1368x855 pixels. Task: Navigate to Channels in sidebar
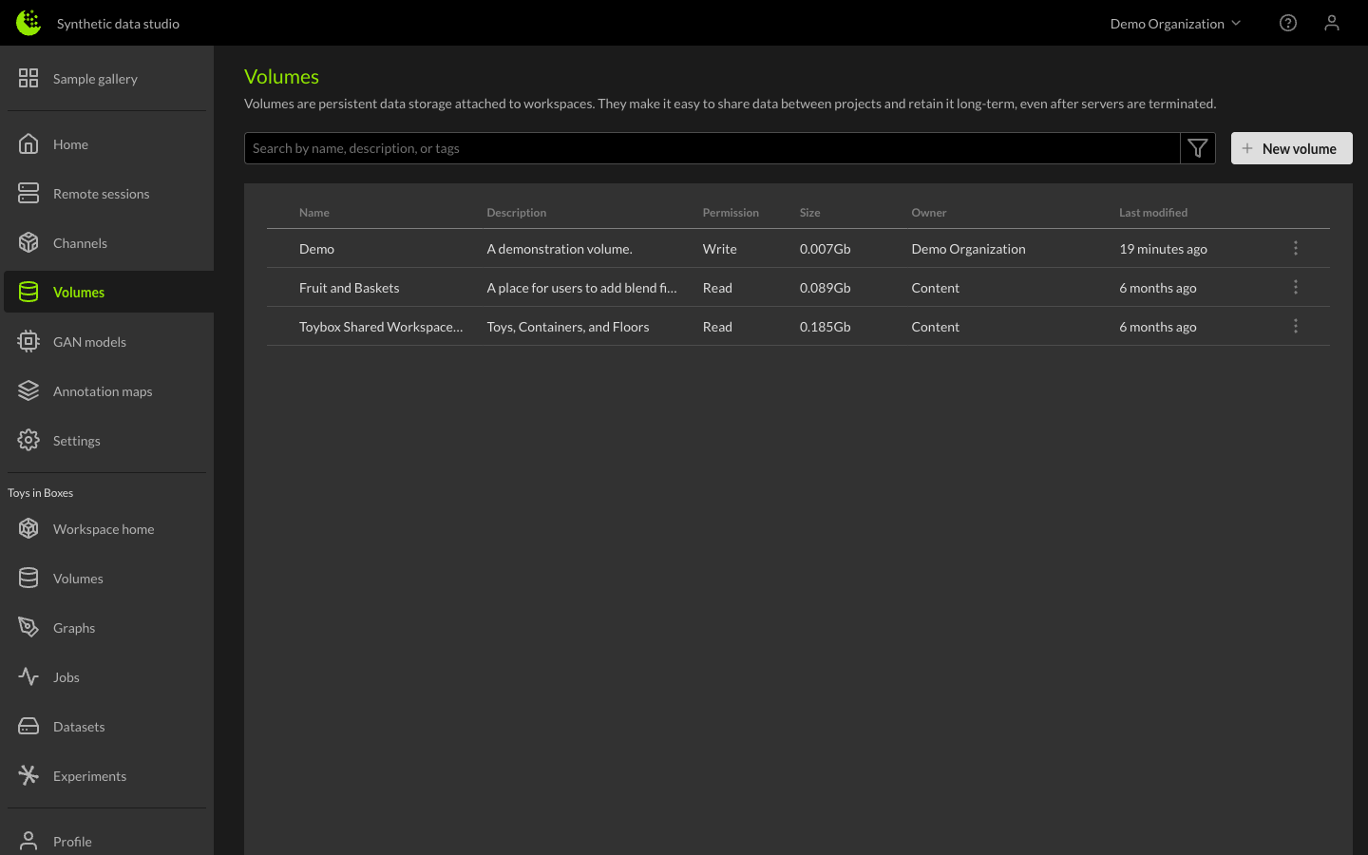pos(80,243)
